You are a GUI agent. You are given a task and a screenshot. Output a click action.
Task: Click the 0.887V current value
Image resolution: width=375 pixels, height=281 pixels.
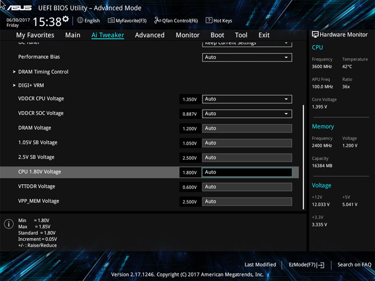point(190,114)
